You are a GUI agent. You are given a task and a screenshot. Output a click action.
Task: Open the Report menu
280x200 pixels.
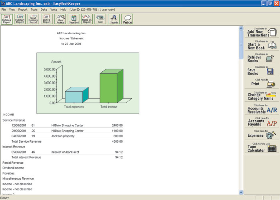point(23,9)
